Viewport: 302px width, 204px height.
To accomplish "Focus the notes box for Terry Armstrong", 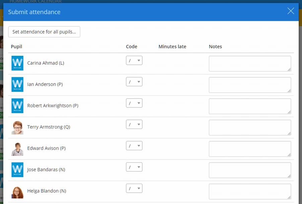I will tap(250, 128).
